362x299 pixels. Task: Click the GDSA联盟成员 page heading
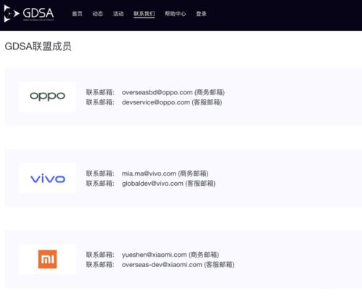[x=38, y=46]
